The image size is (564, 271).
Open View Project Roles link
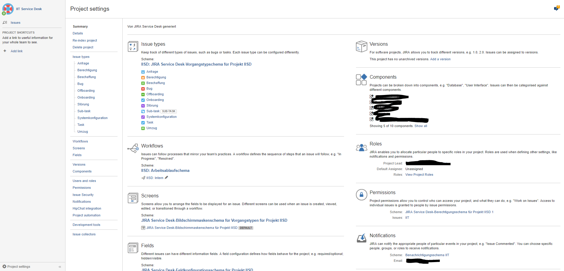(419, 175)
